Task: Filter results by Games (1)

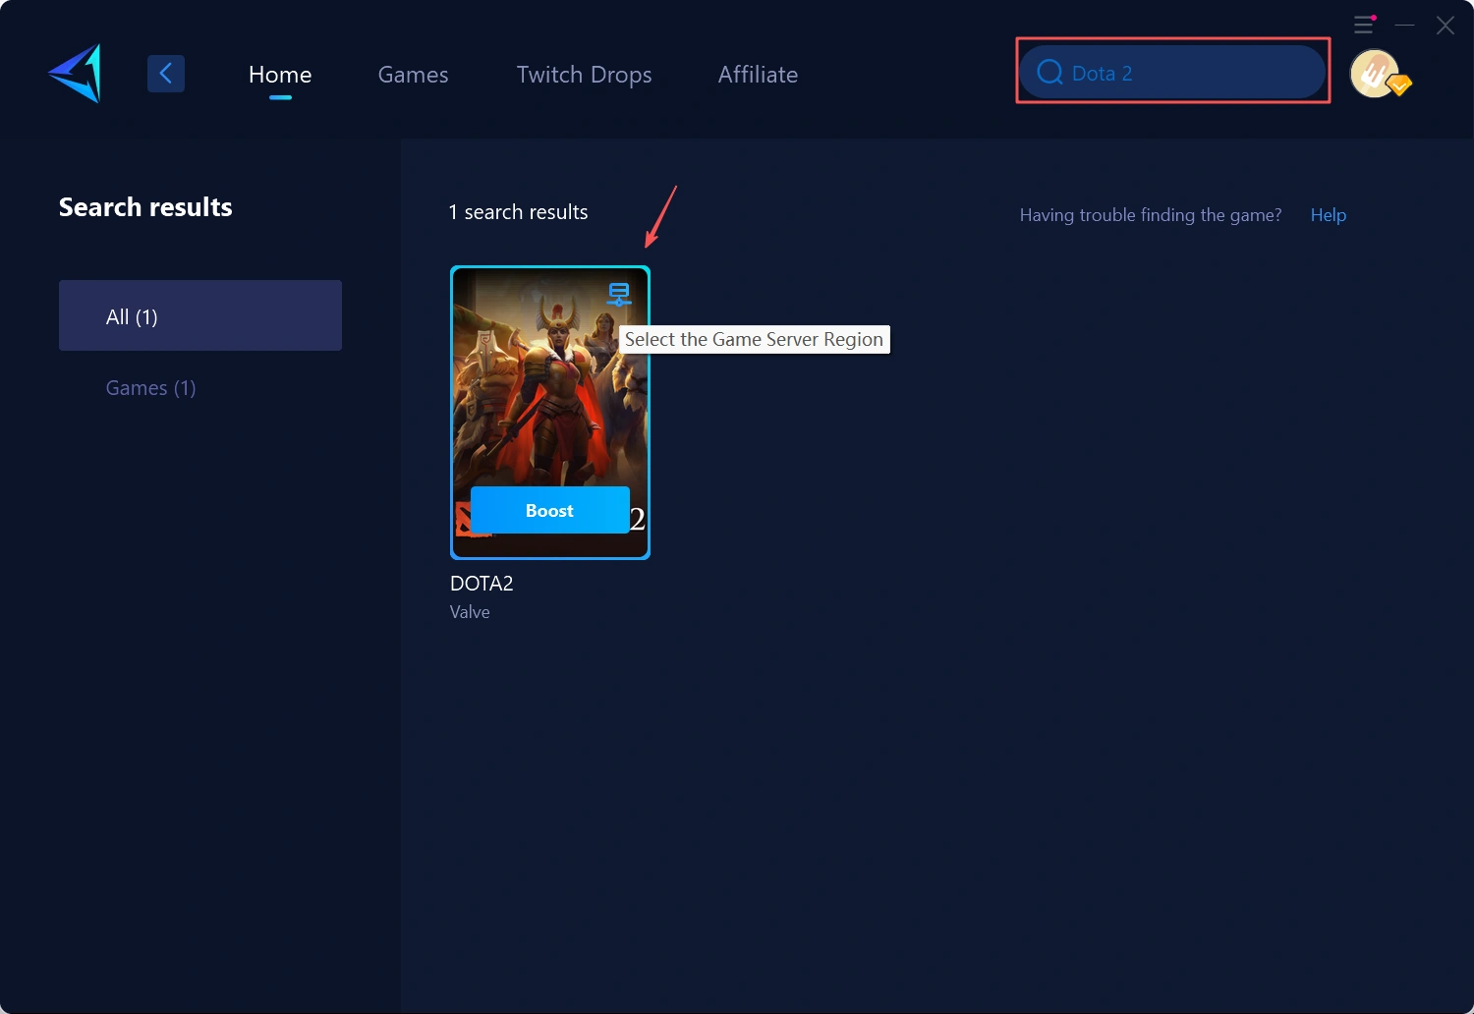Action: 150,387
